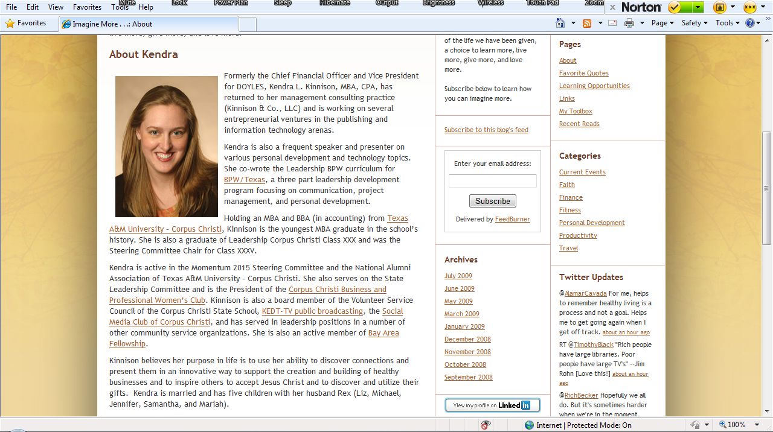
Task: Open the July 2009 archive
Action: [x=458, y=276]
